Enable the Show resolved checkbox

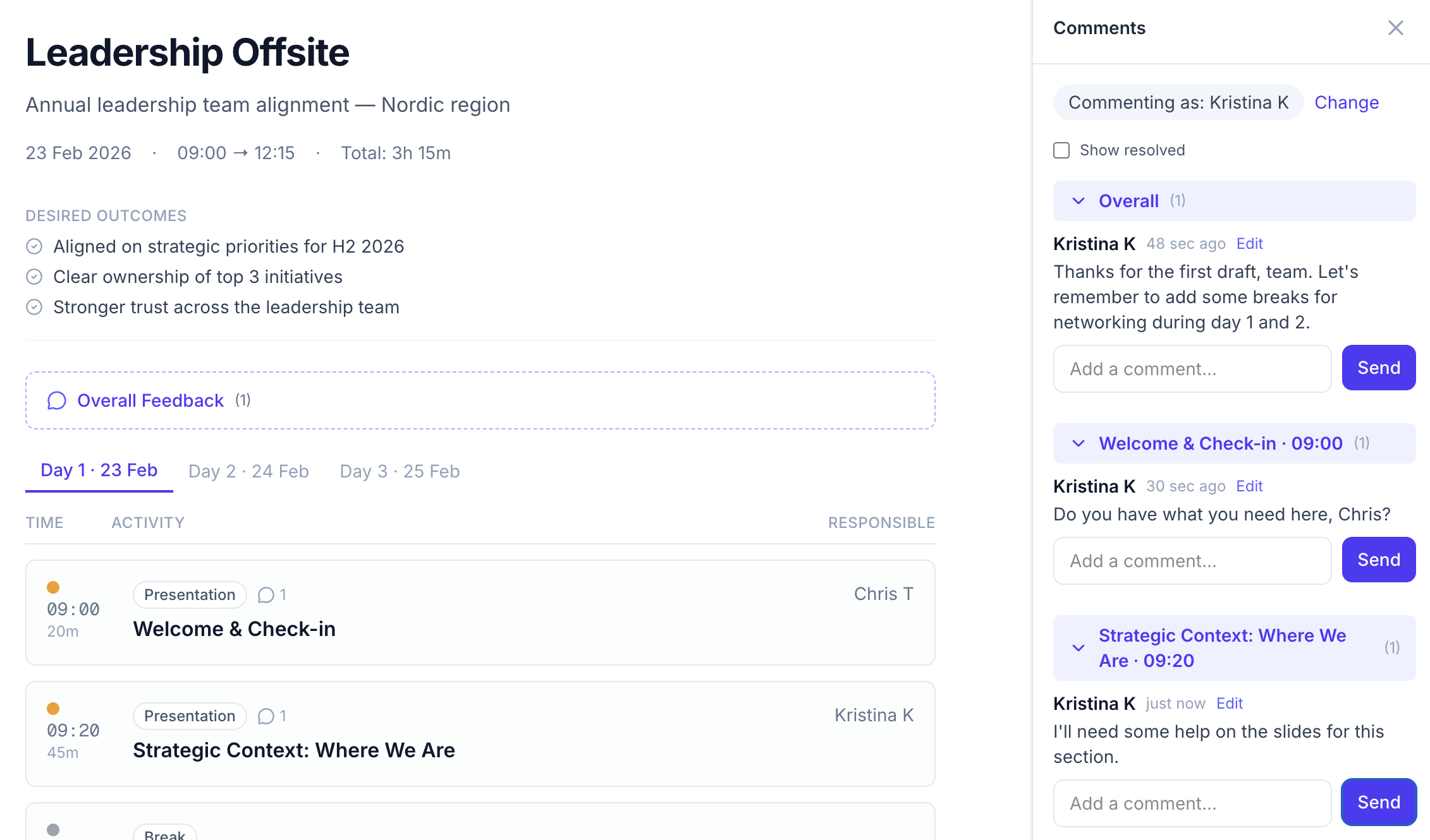pyautogui.click(x=1061, y=150)
